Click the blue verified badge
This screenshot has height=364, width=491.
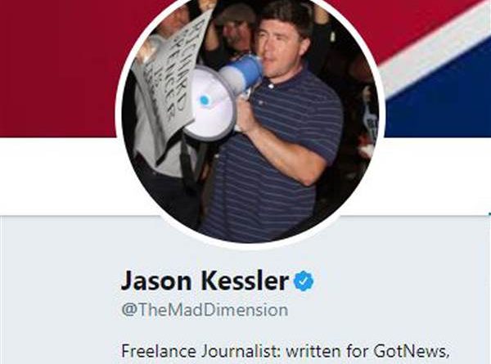[304, 281]
